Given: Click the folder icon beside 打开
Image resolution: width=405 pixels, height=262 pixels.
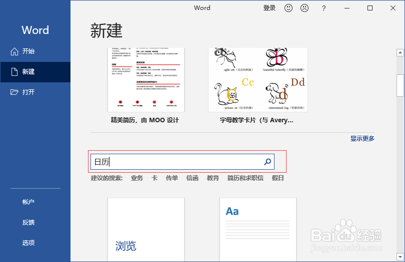Looking at the screenshot, I should pos(14,92).
